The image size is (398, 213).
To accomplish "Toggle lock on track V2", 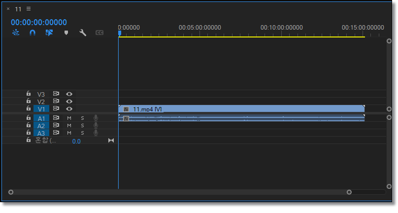I will point(29,101).
